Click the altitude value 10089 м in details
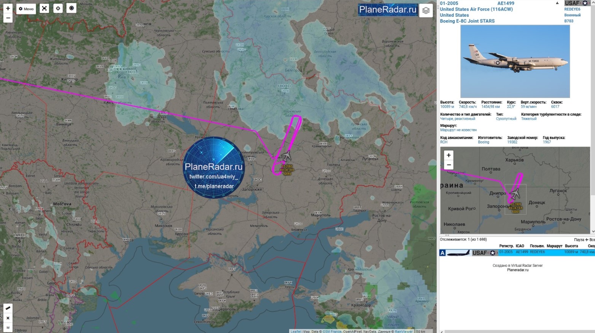Image resolution: width=595 pixels, height=333 pixels. click(x=447, y=107)
